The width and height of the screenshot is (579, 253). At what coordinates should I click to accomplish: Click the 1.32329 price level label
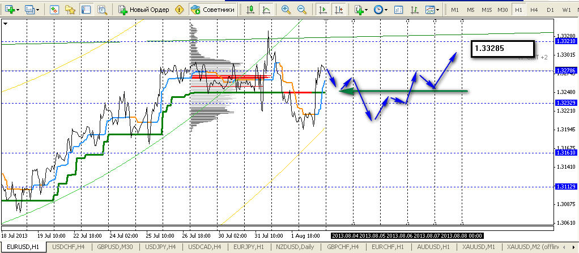566,103
